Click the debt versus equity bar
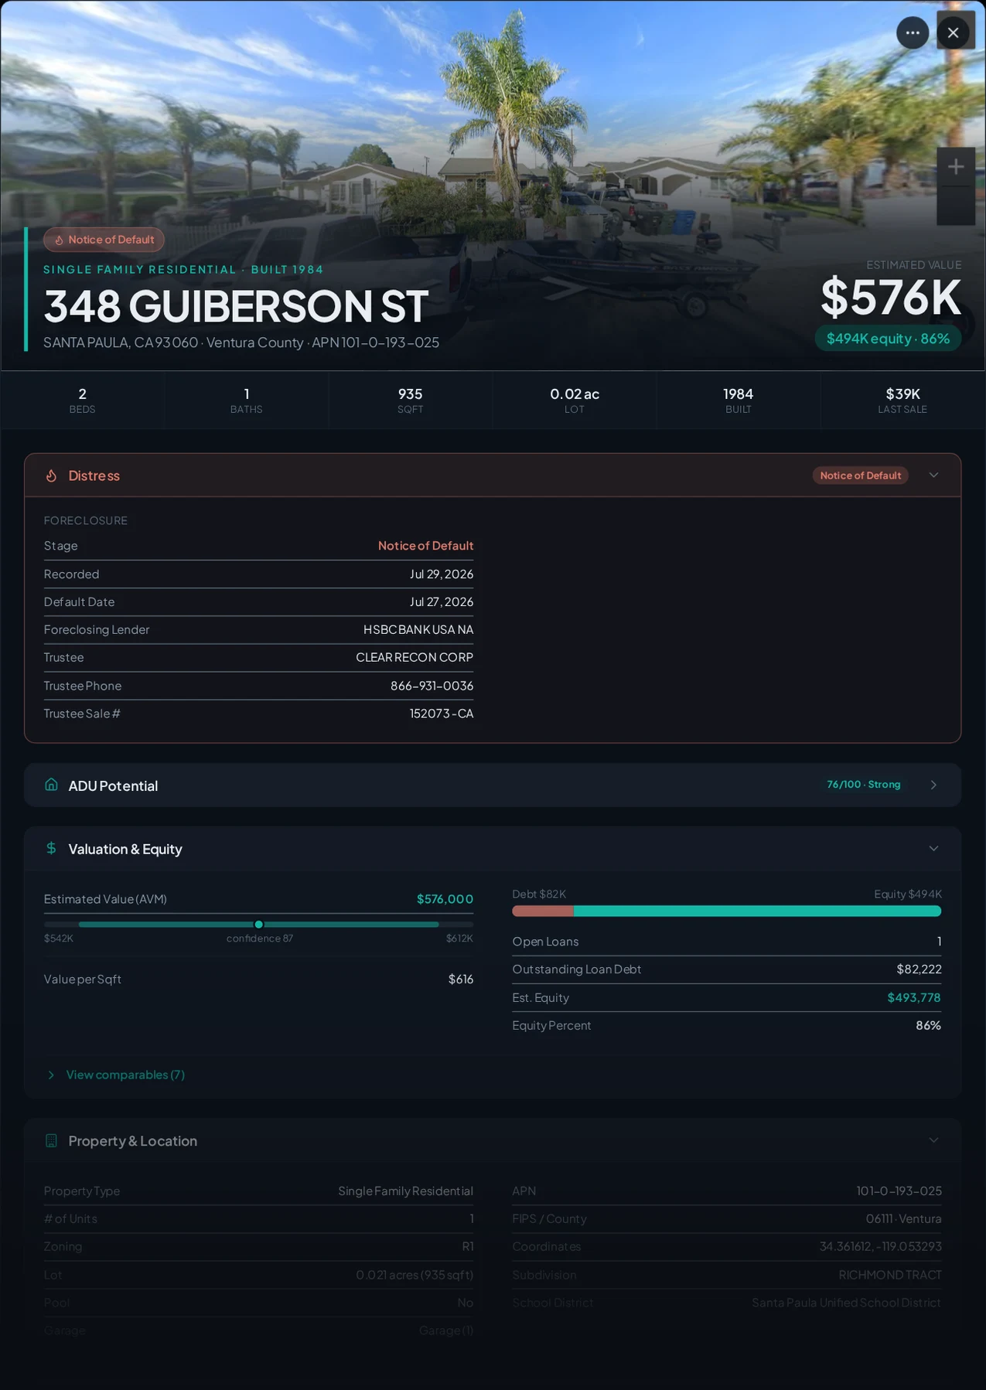This screenshot has width=986, height=1390. (726, 911)
